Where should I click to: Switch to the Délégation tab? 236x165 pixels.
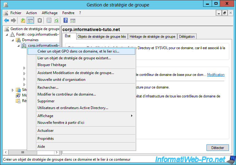pyautogui.click(x=187, y=37)
